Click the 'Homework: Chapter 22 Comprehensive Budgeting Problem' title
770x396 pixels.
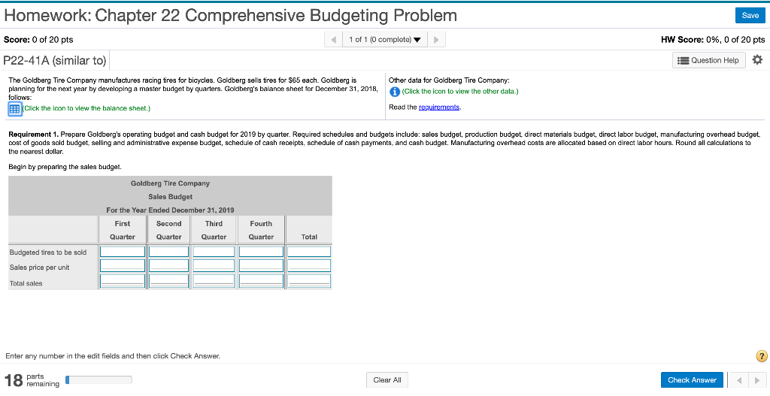coord(231,15)
